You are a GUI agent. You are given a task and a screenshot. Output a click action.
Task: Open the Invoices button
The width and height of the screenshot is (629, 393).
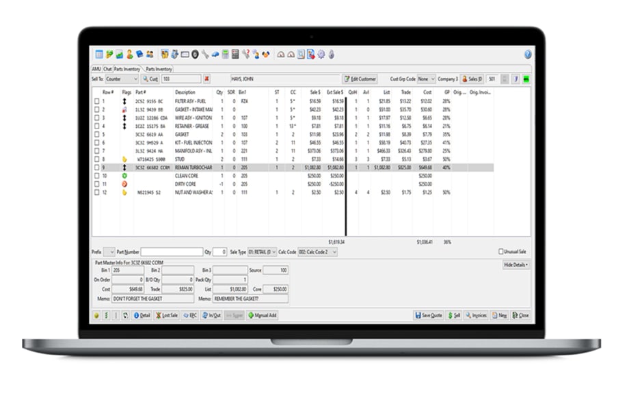[476, 316]
